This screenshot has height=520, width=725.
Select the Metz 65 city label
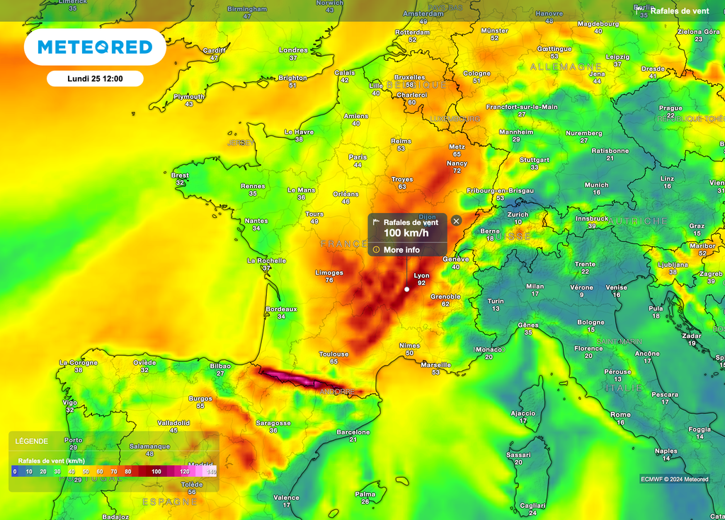(x=457, y=150)
